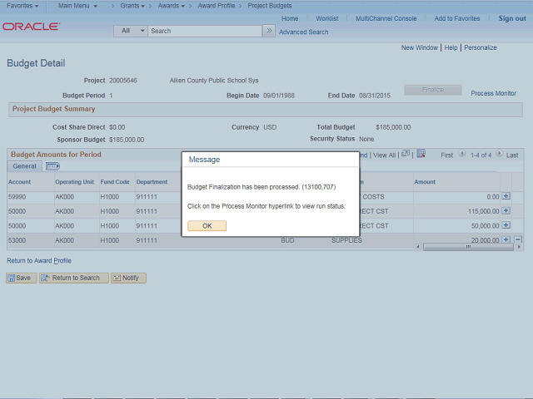Show all columns tab icon
This screenshot has width=533, height=399.
point(52,166)
